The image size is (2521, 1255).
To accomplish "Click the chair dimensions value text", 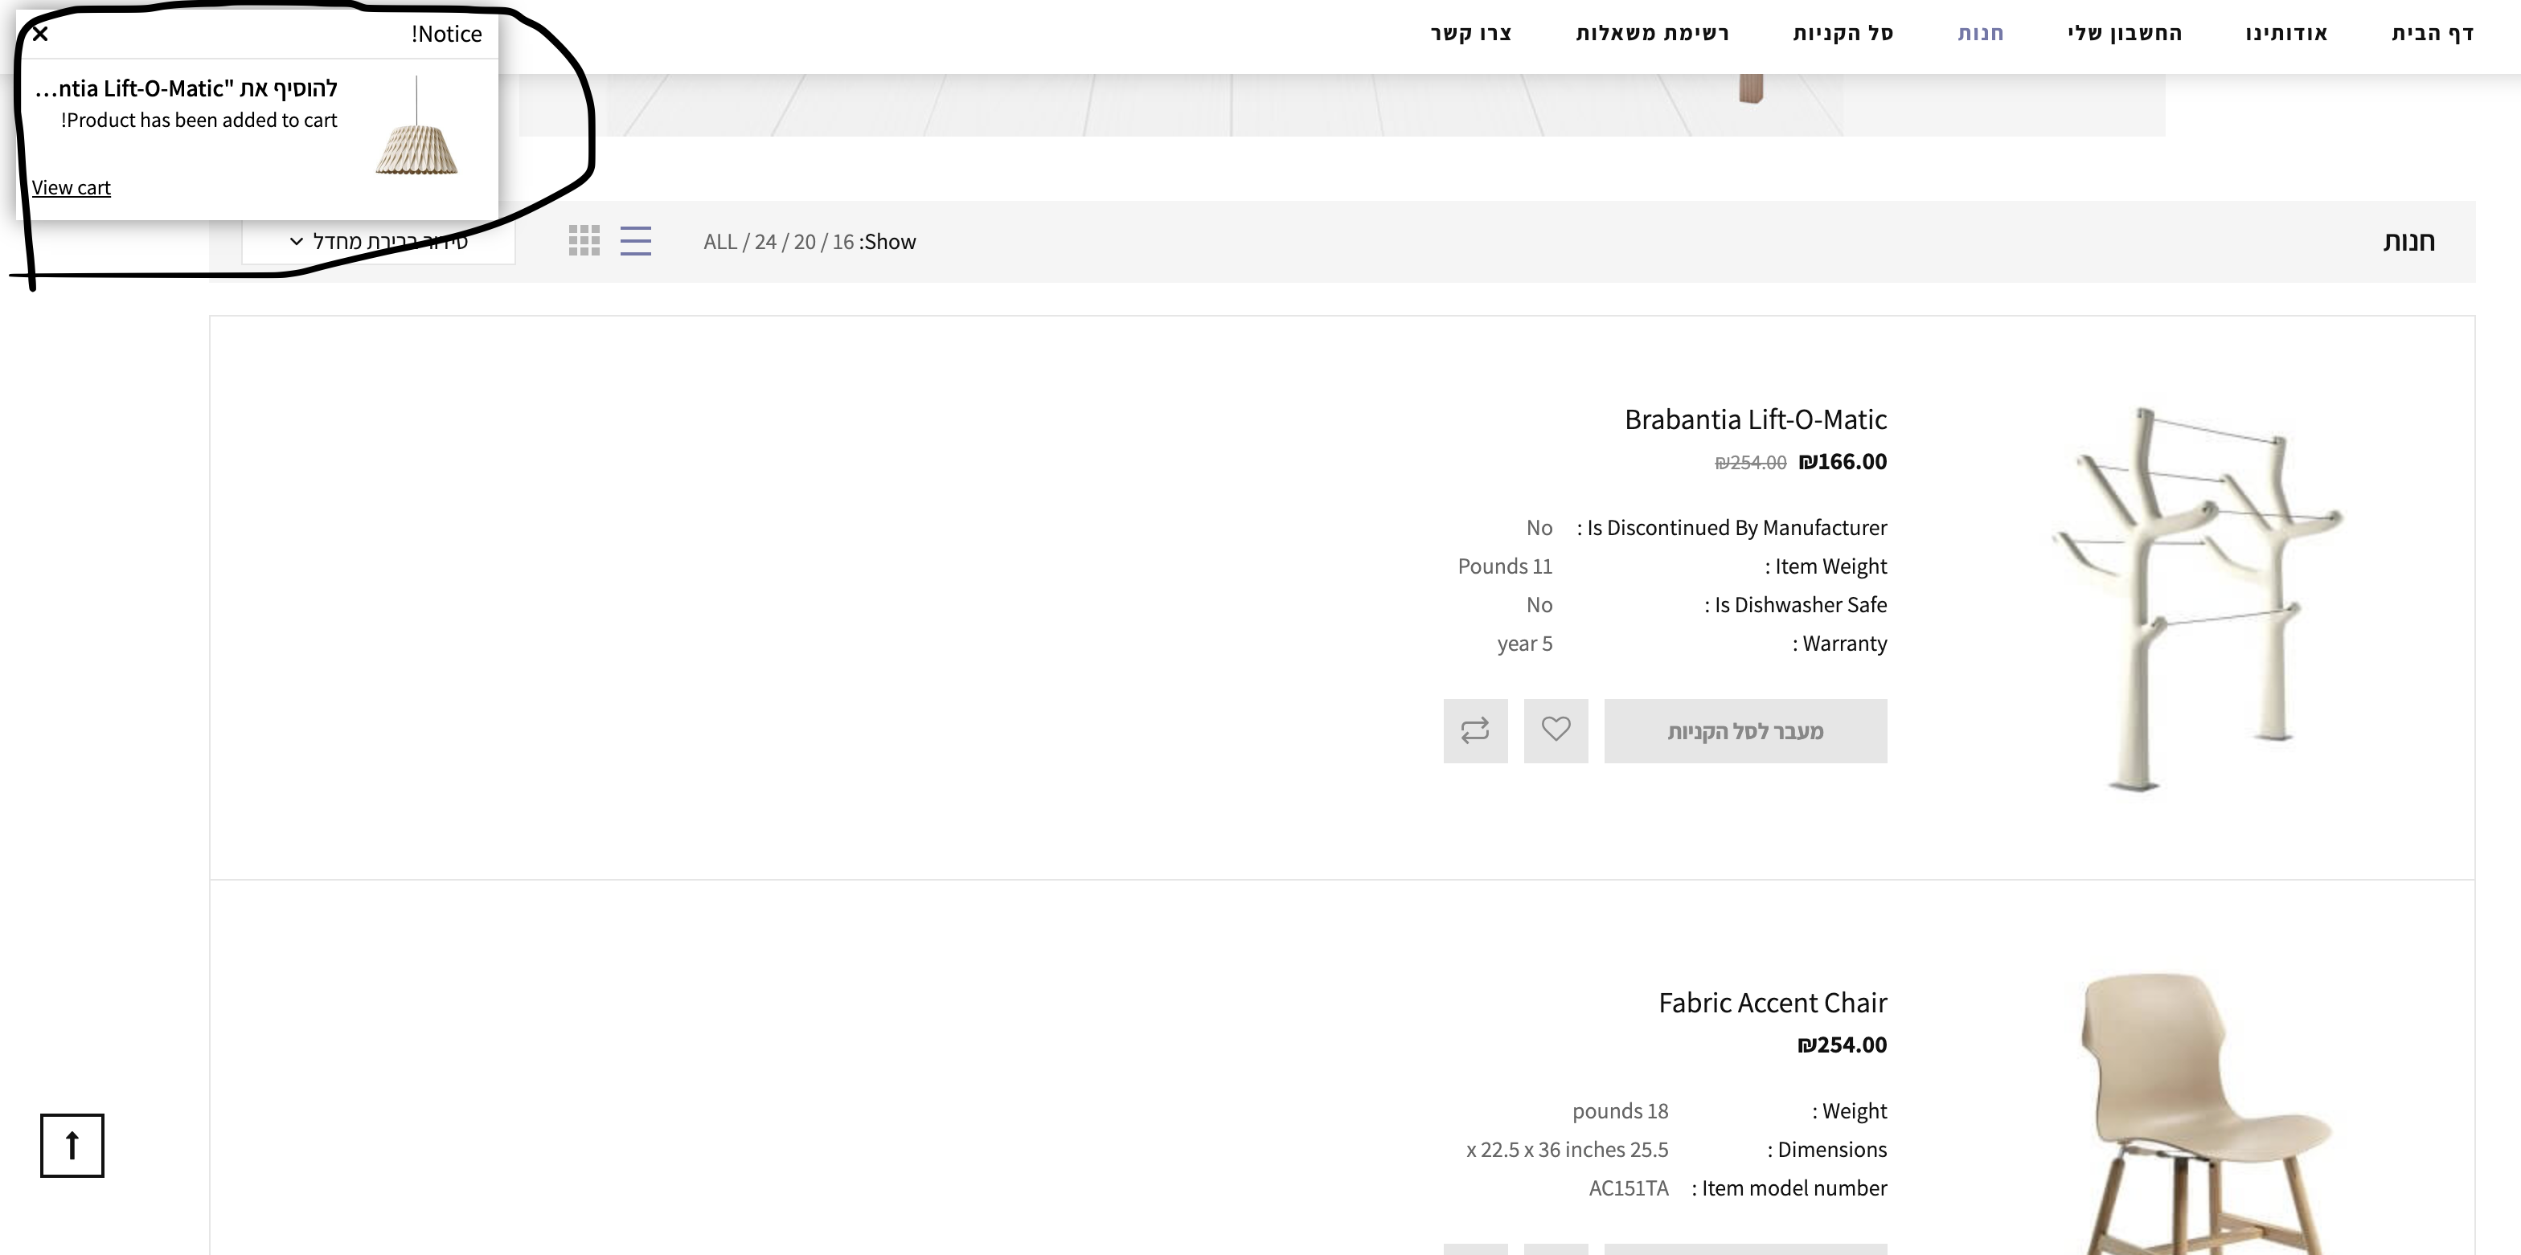I will pyautogui.click(x=1567, y=1150).
